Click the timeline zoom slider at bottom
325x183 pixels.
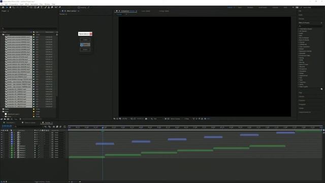[x=75, y=181]
